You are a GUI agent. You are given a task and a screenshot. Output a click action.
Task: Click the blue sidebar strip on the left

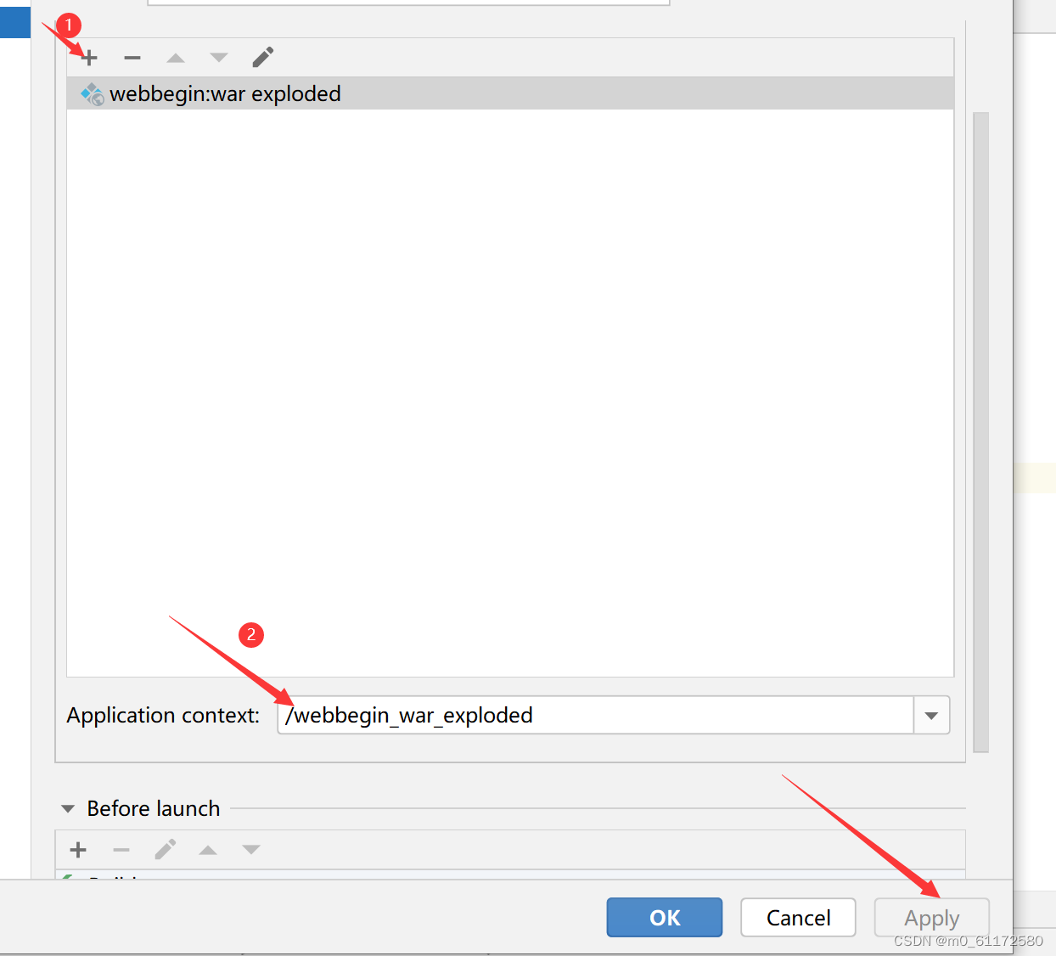tap(14, 23)
